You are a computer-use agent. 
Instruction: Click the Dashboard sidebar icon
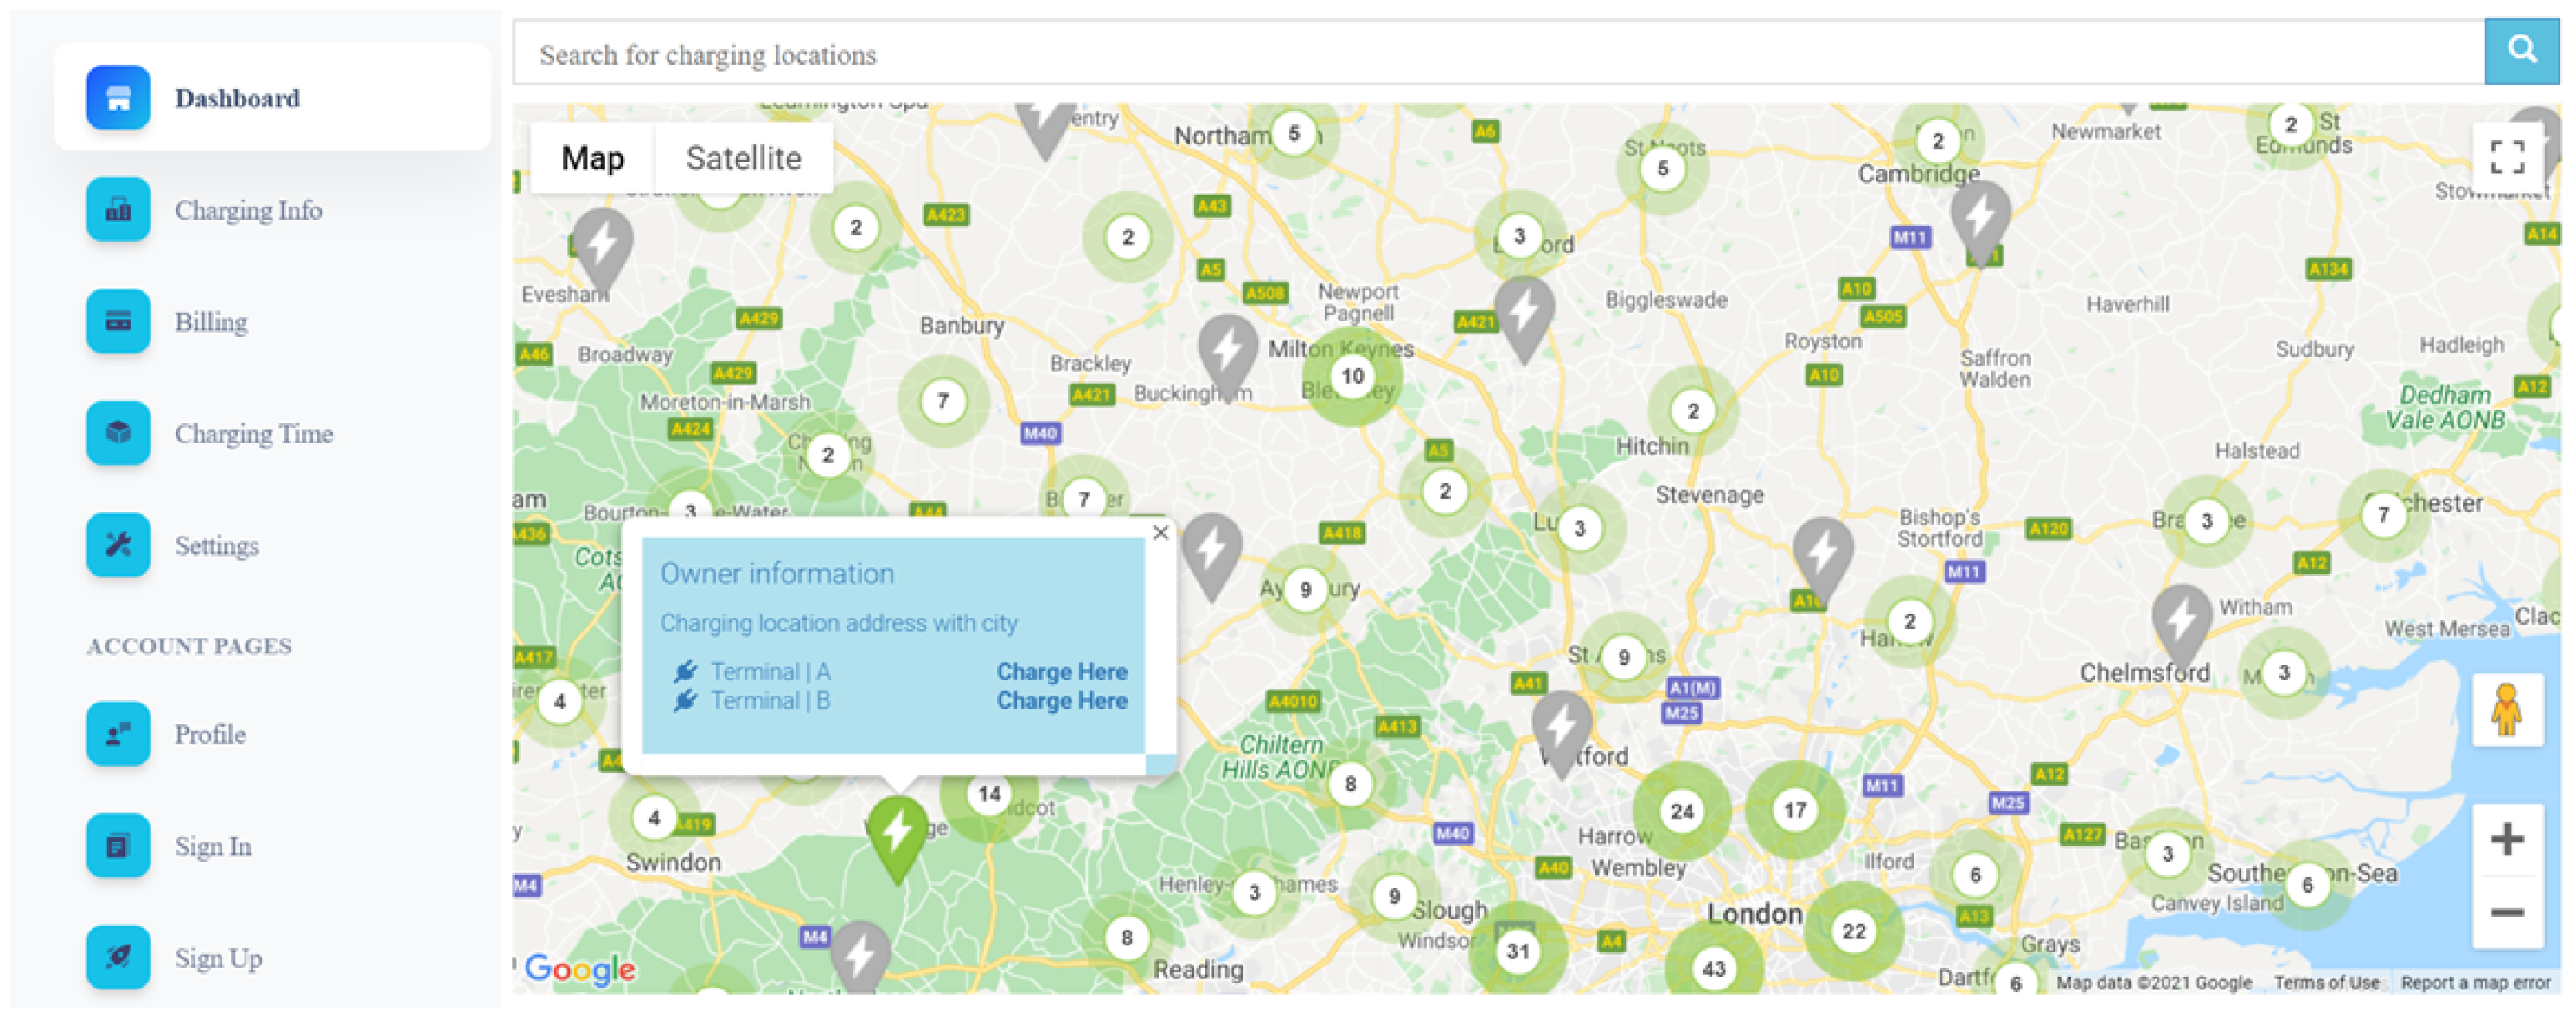(x=118, y=98)
